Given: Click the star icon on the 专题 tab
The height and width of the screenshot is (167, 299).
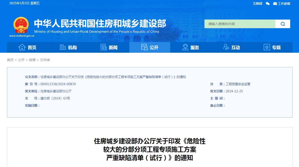Looking at the screenshot, I should 267,47.
